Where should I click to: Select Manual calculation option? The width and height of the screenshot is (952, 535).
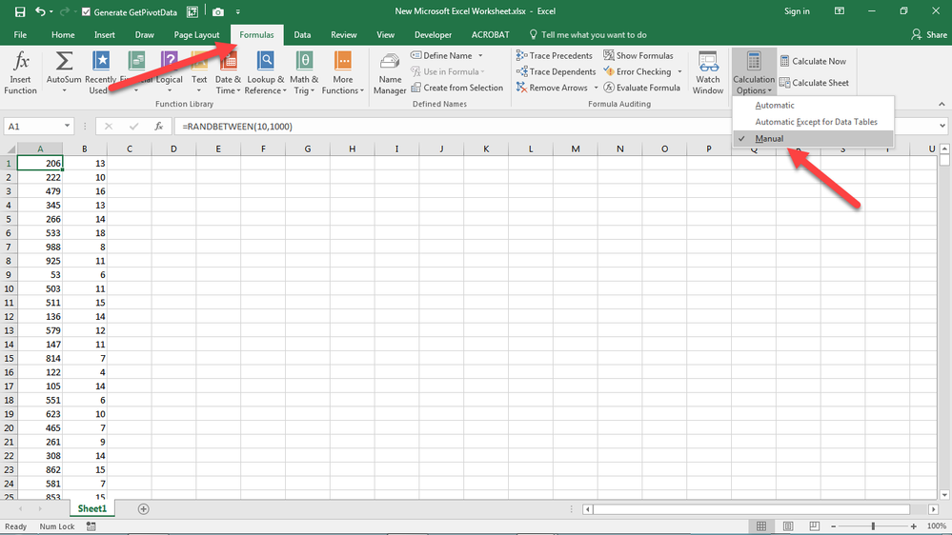[813, 138]
